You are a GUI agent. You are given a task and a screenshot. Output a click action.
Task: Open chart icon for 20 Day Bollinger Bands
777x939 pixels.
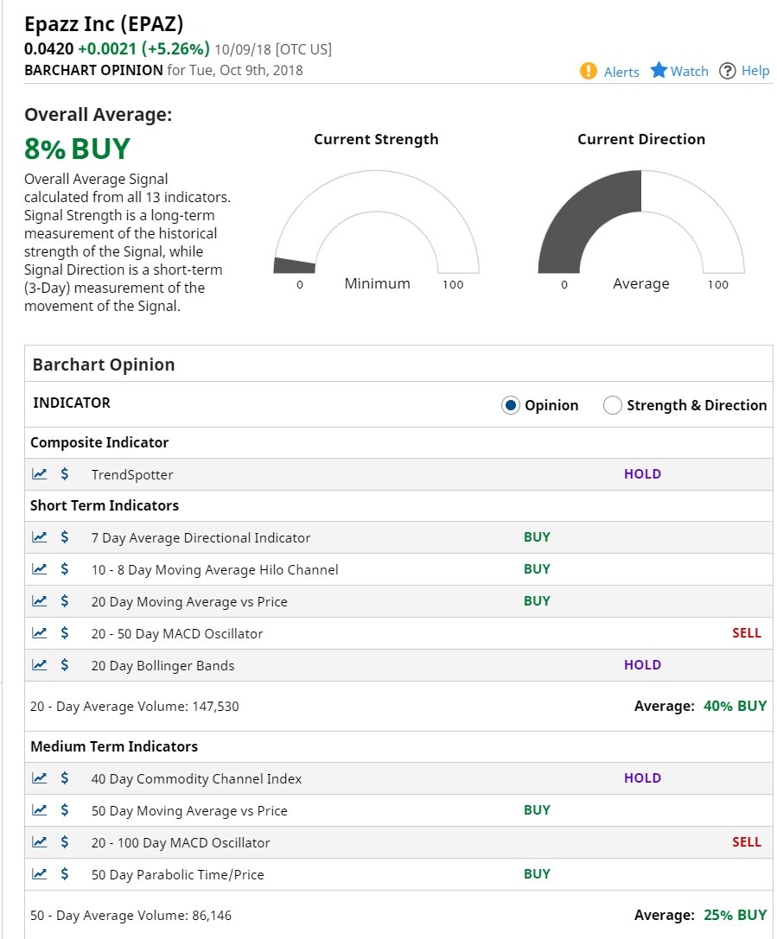(39, 665)
